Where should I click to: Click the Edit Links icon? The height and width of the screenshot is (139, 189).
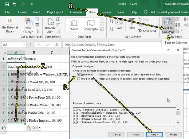(x=58, y=31)
